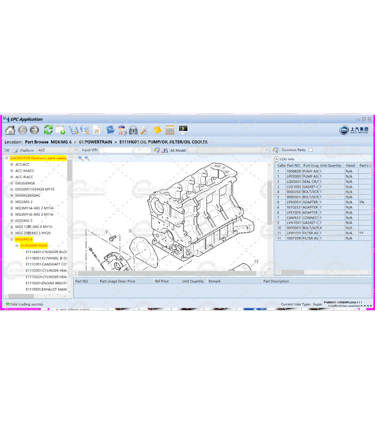Go back with the left arrow button
Viewport: 375px width, 429px height.
(22, 130)
